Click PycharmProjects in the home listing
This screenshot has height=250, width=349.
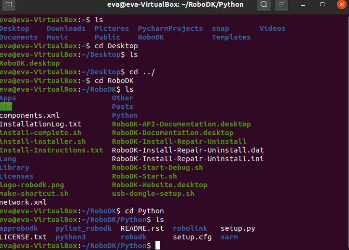[170, 28]
